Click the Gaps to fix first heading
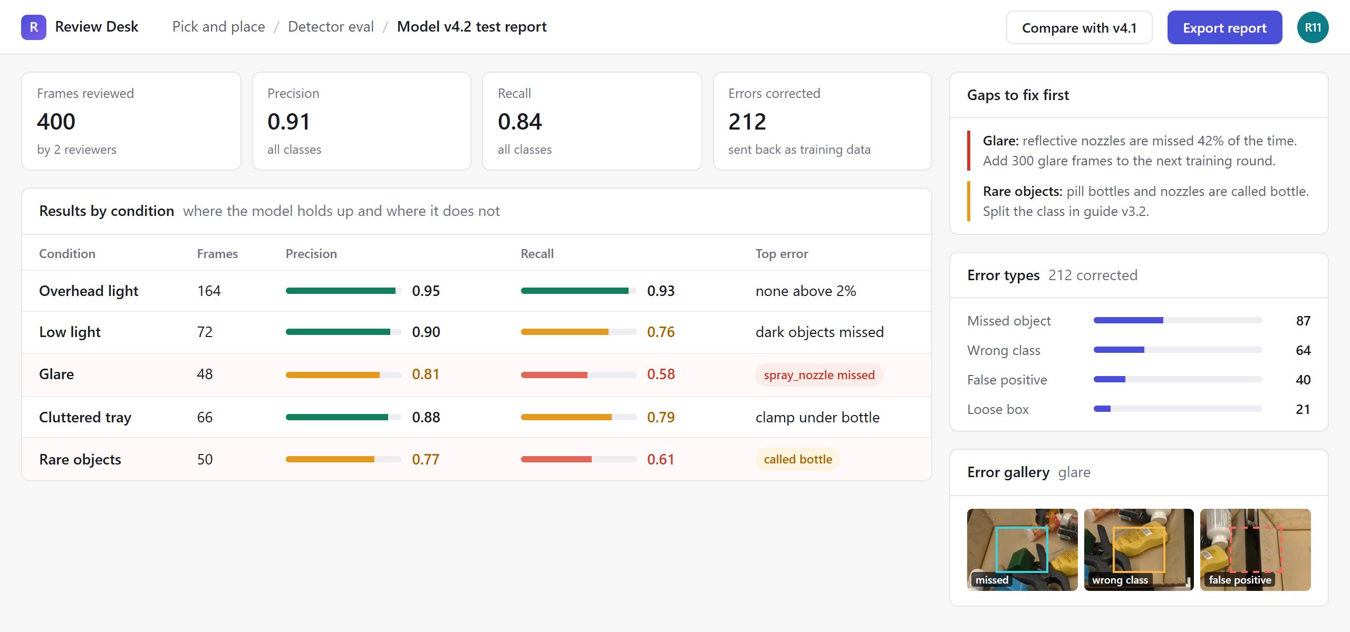Screen dimensions: 1350x632 (x=1018, y=95)
